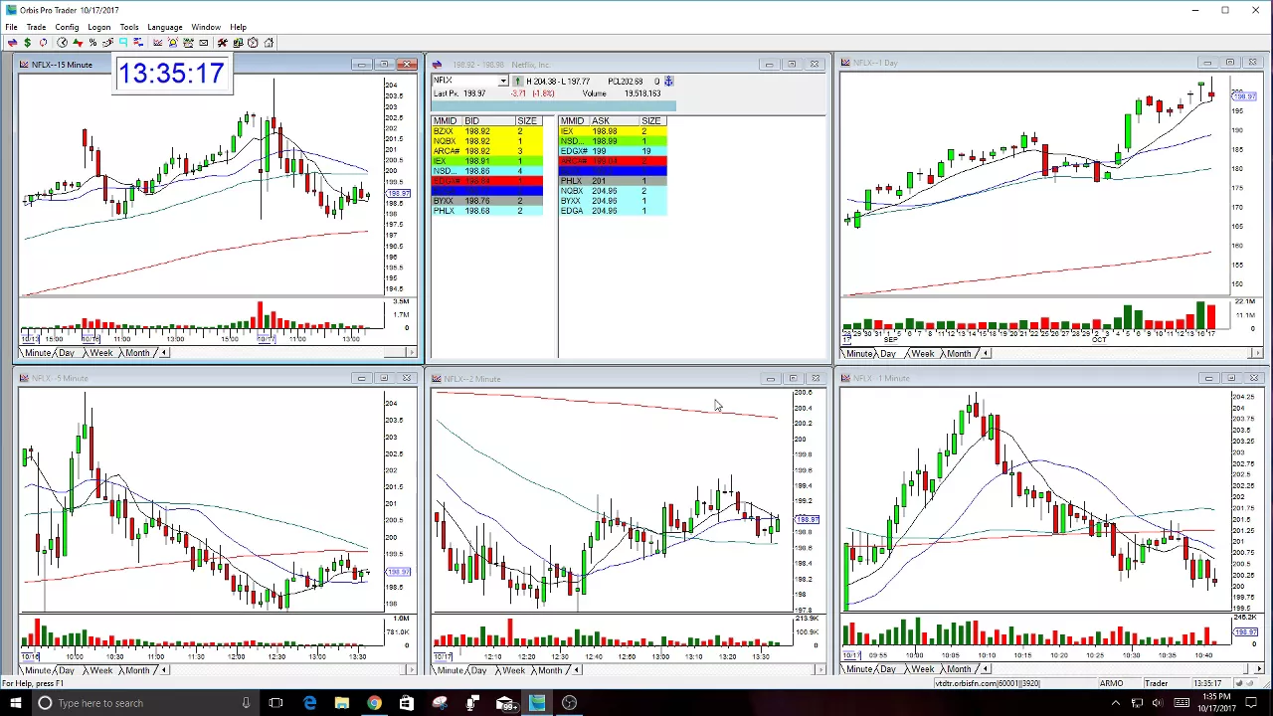The width and height of the screenshot is (1273, 716).
Task: Select the BZXX 198.92 bid row
Action: [x=487, y=131]
